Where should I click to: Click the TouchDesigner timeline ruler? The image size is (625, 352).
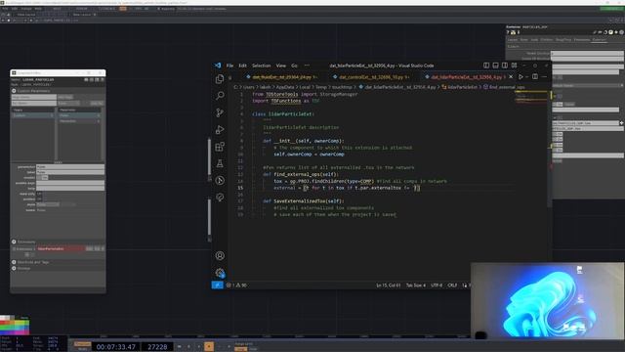[x=270, y=336]
